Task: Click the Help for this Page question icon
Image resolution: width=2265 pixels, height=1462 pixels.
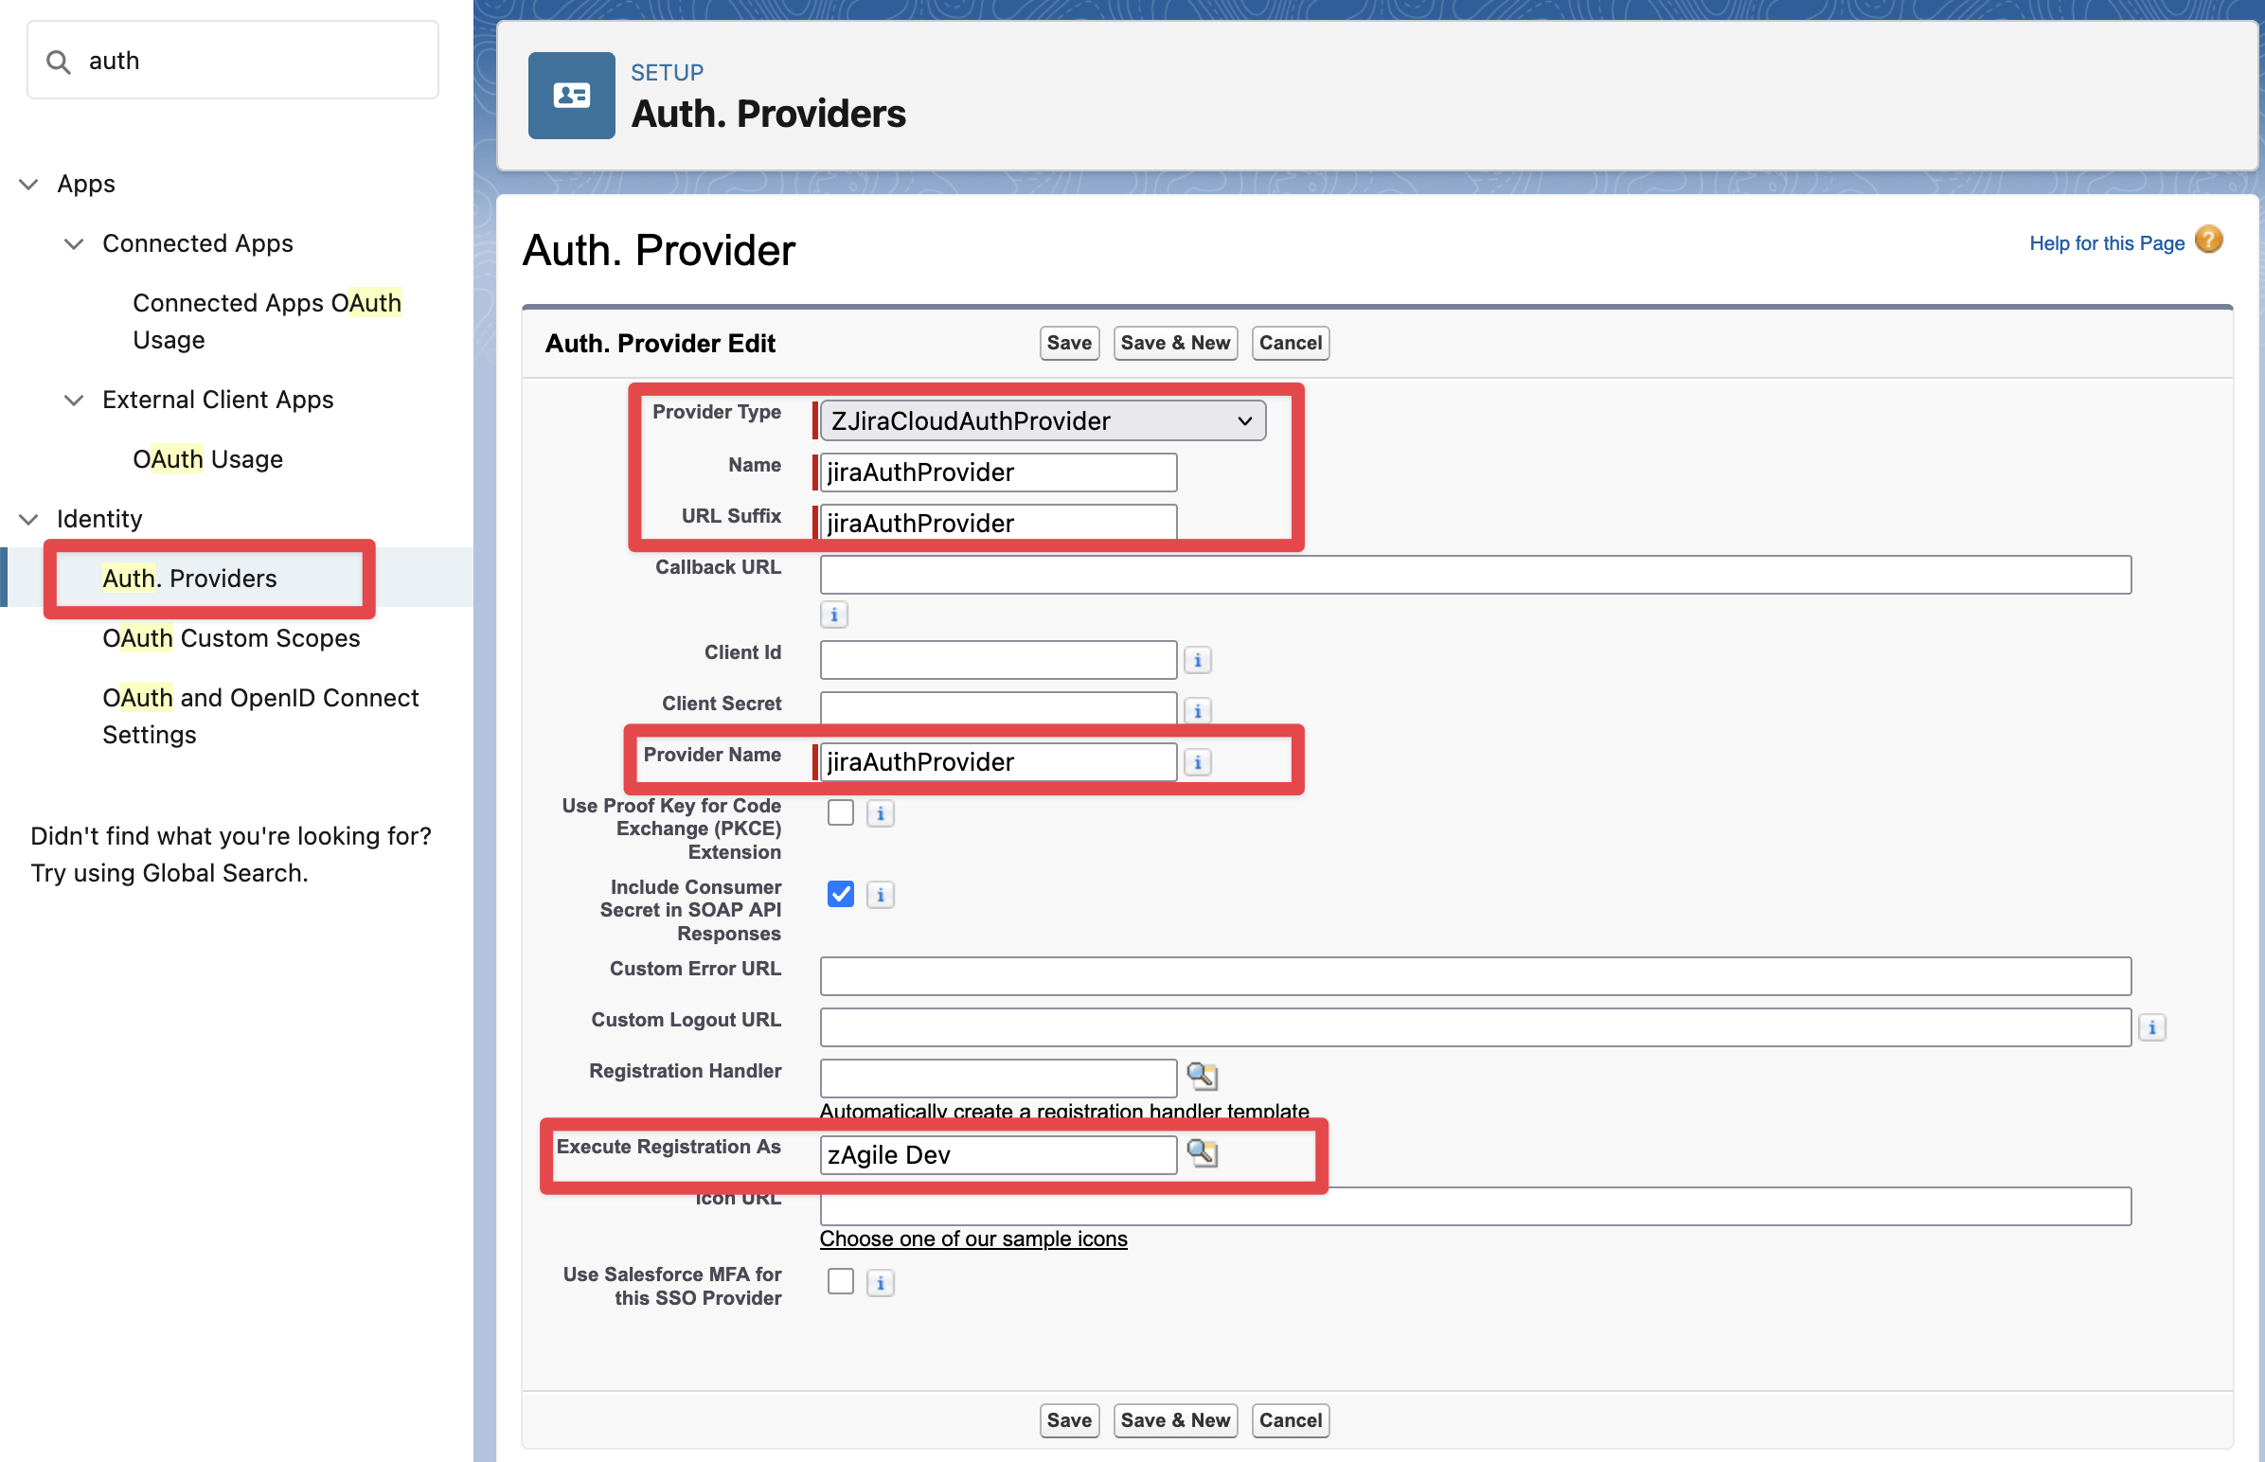Action: click(2208, 241)
